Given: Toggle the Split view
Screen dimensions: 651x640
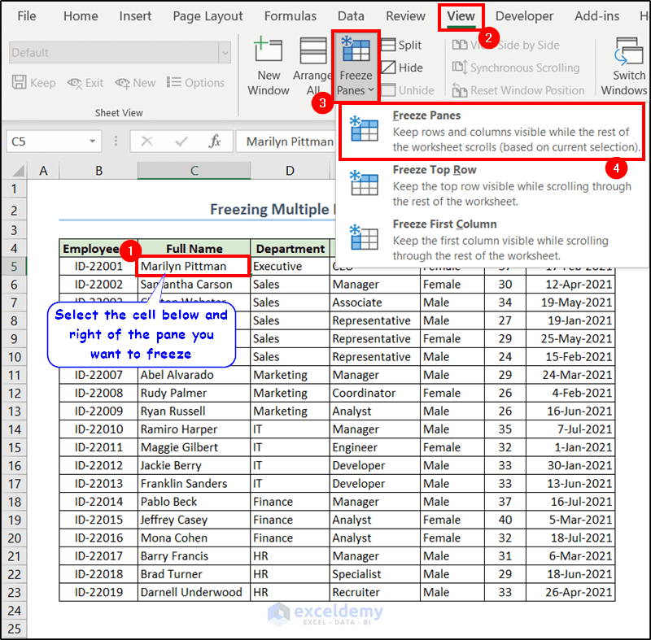Looking at the screenshot, I should (x=404, y=45).
